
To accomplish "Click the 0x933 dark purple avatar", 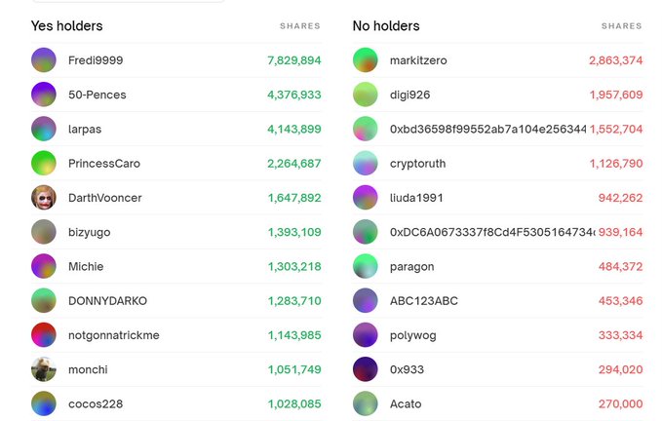I will pyautogui.click(x=366, y=369).
